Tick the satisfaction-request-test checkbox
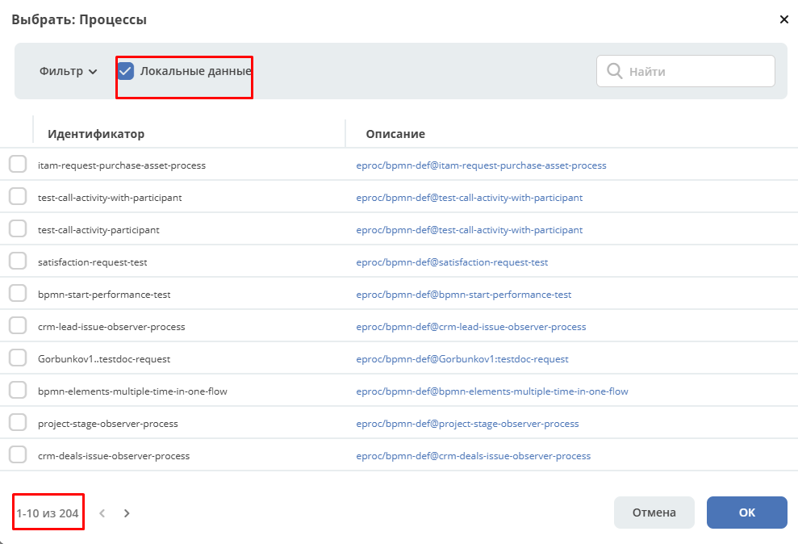This screenshot has height=544, width=798. click(x=18, y=262)
